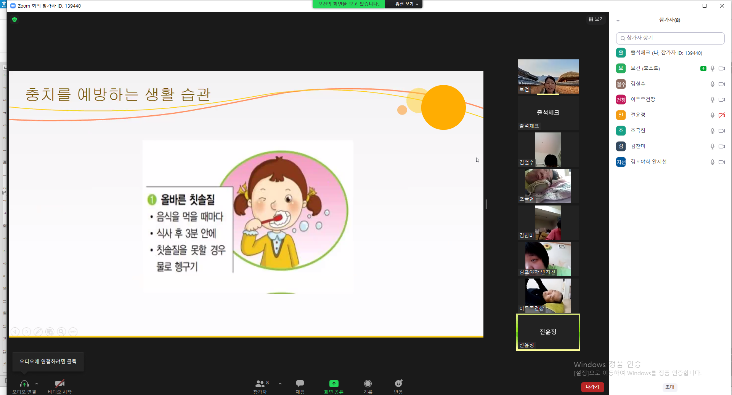Click next slide arrow on shared presentation
The width and height of the screenshot is (732, 395).
[x=27, y=332]
